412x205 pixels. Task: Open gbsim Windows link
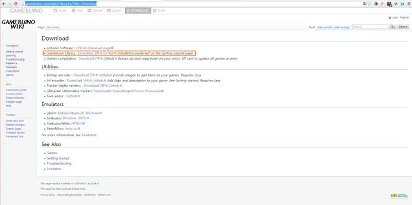click(92, 113)
